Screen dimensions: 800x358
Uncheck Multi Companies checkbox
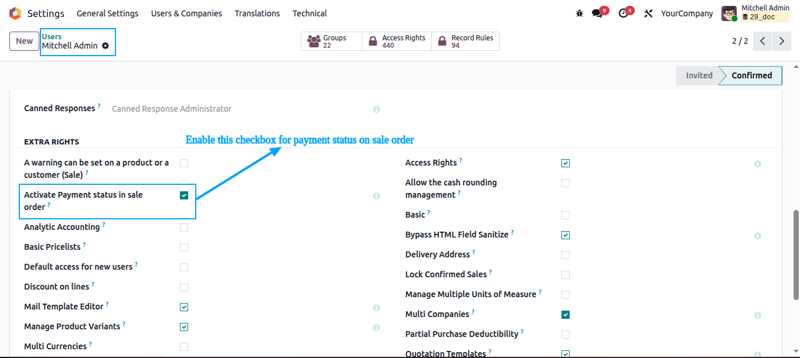(x=566, y=315)
